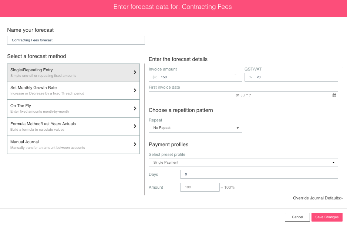
Task: Click the chevron beside Single/Repeating Entry
Action: pyautogui.click(x=135, y=72)
